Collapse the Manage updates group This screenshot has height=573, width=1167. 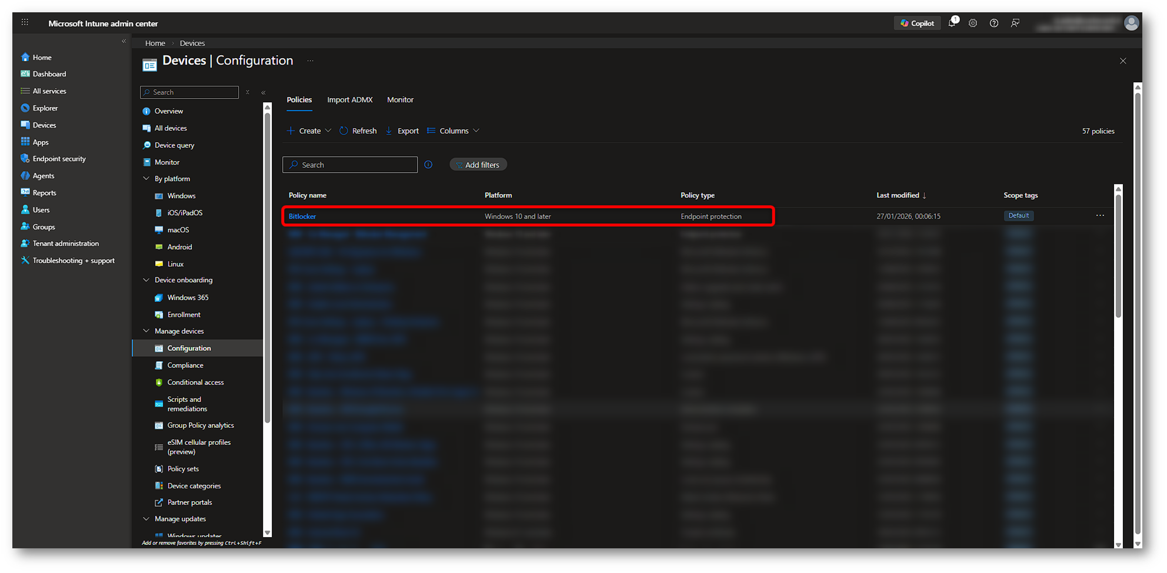146,519
